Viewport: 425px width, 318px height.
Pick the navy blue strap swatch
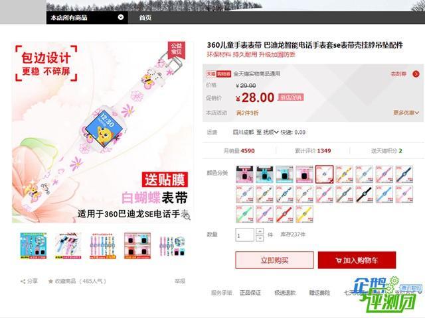tap(404, 174)
